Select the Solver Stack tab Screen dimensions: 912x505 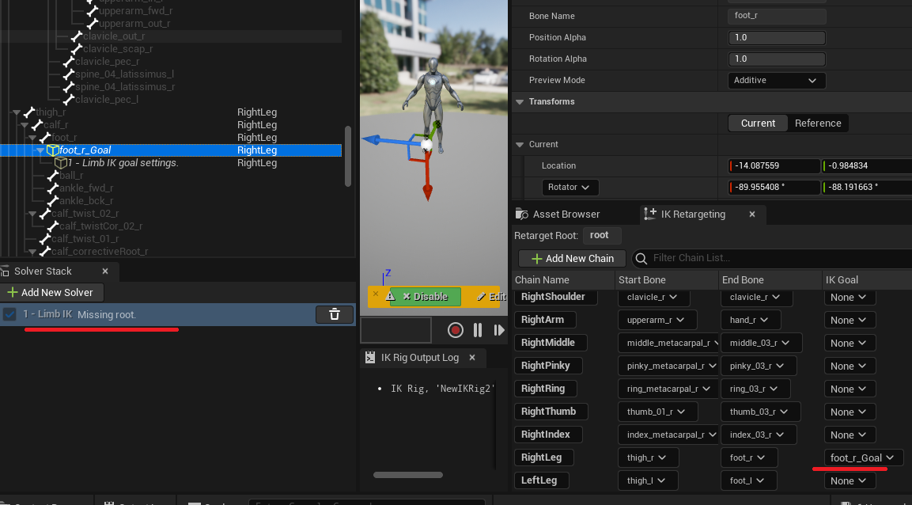click(43, 271)
